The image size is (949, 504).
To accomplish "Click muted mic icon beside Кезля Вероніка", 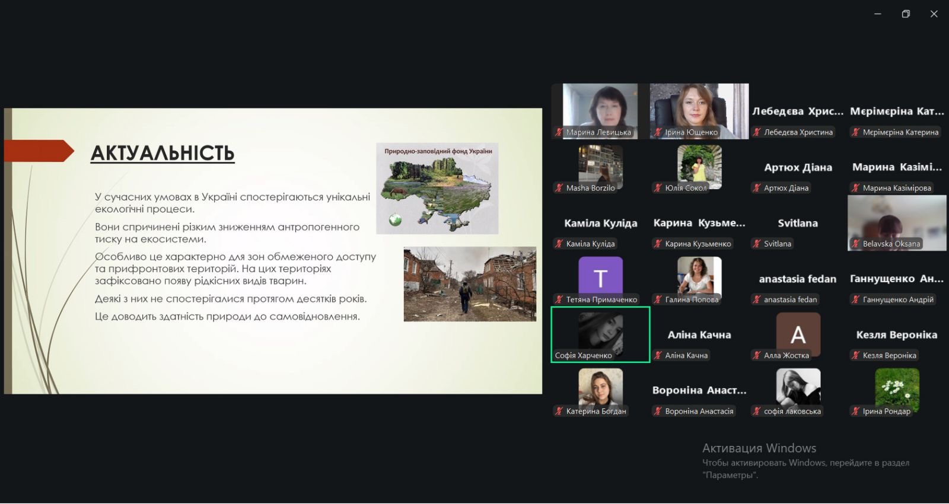I will point(855,355).
